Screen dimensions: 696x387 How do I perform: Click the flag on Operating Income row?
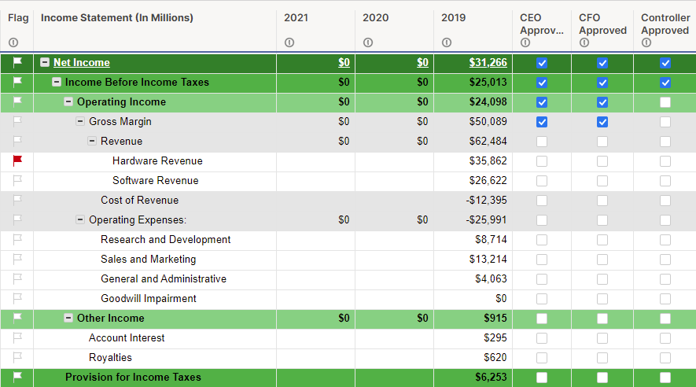(17, 101)
